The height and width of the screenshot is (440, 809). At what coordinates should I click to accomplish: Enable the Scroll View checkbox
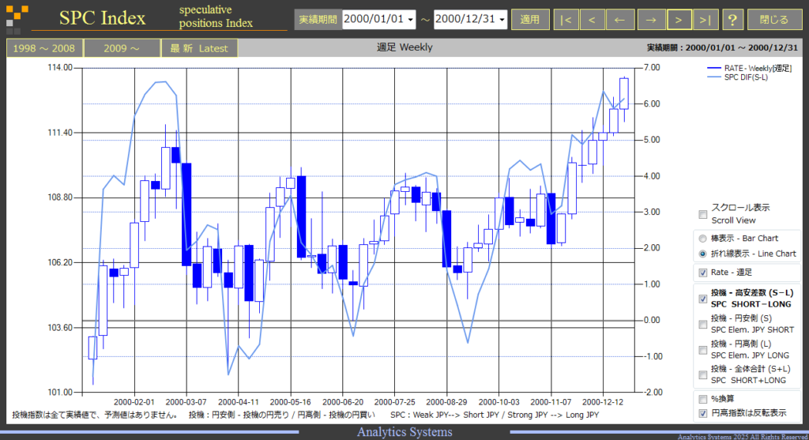click(x=702, y=214)
